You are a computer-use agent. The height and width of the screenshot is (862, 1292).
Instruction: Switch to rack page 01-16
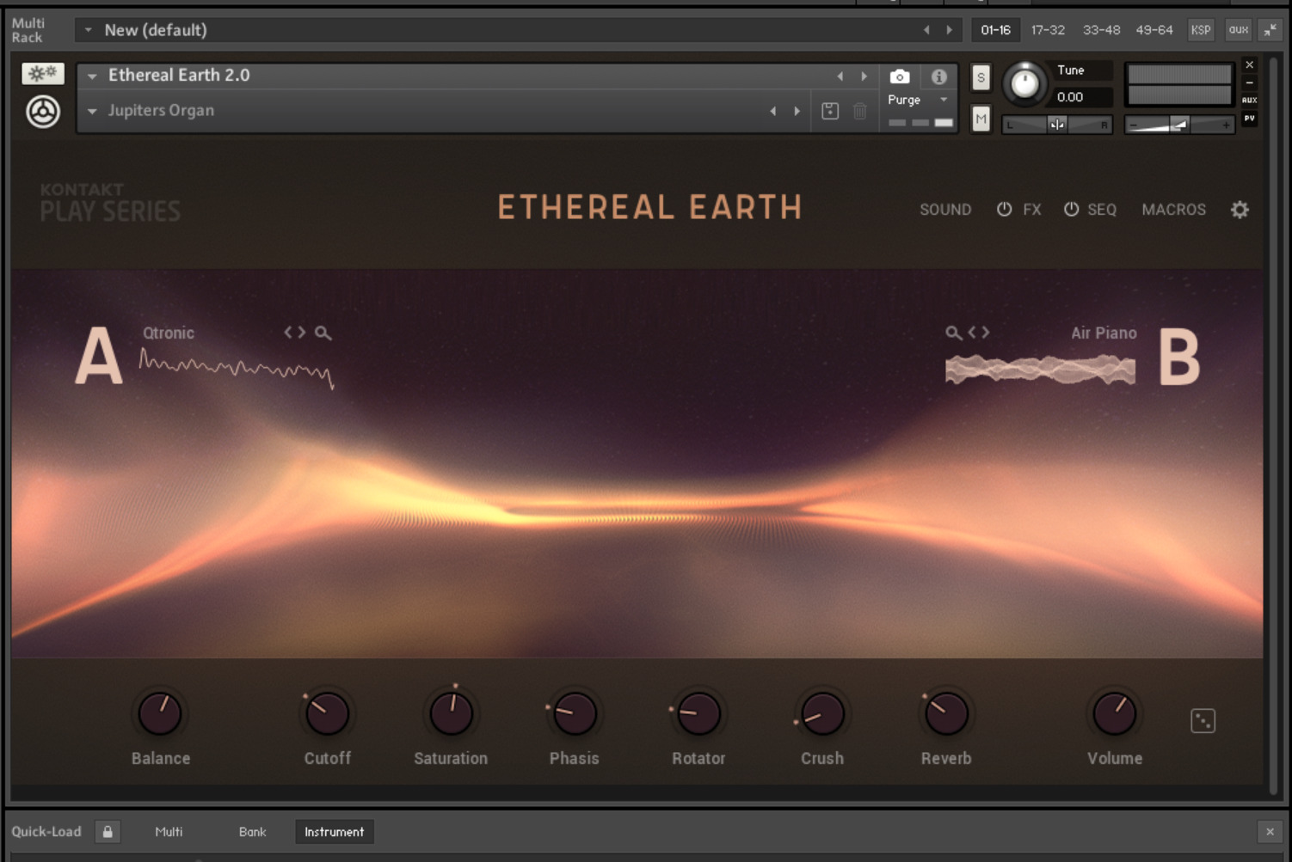click(995, 30)
